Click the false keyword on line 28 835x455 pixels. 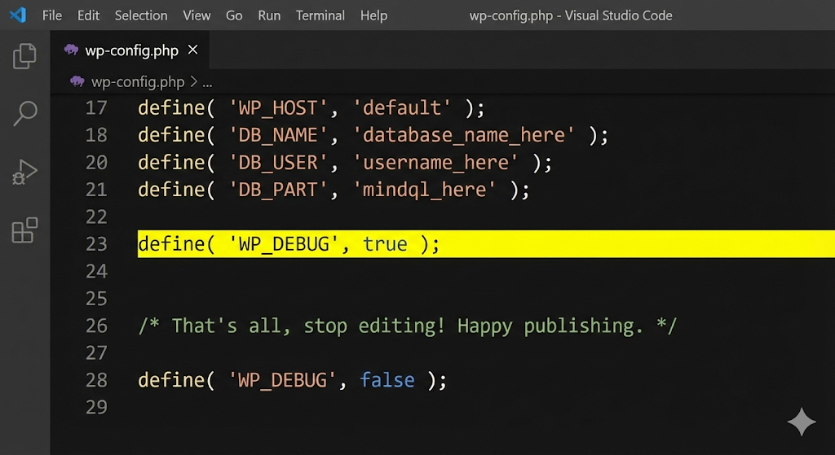pyautogui.click(x=387, y=381)
